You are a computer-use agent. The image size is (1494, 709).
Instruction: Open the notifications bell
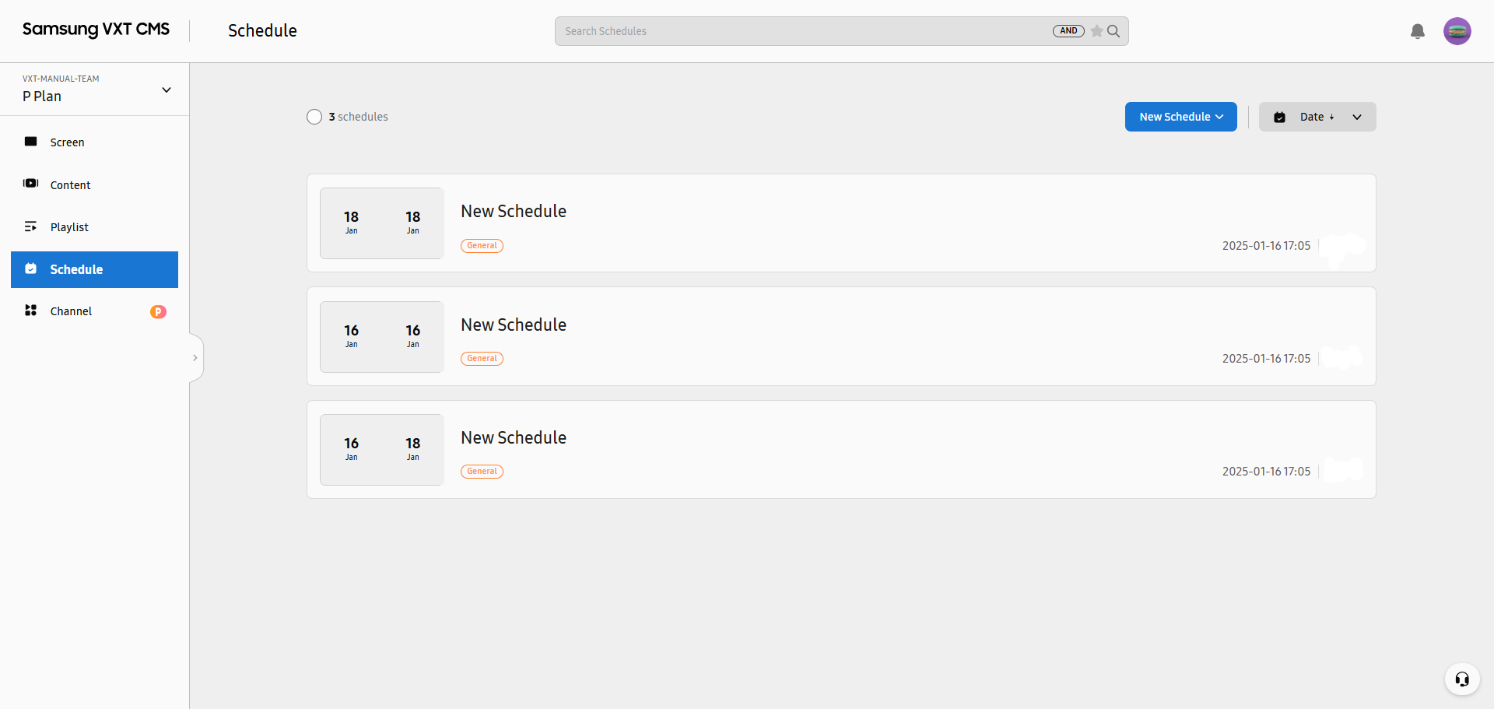pyautogui.click(x=1418, y=31)
